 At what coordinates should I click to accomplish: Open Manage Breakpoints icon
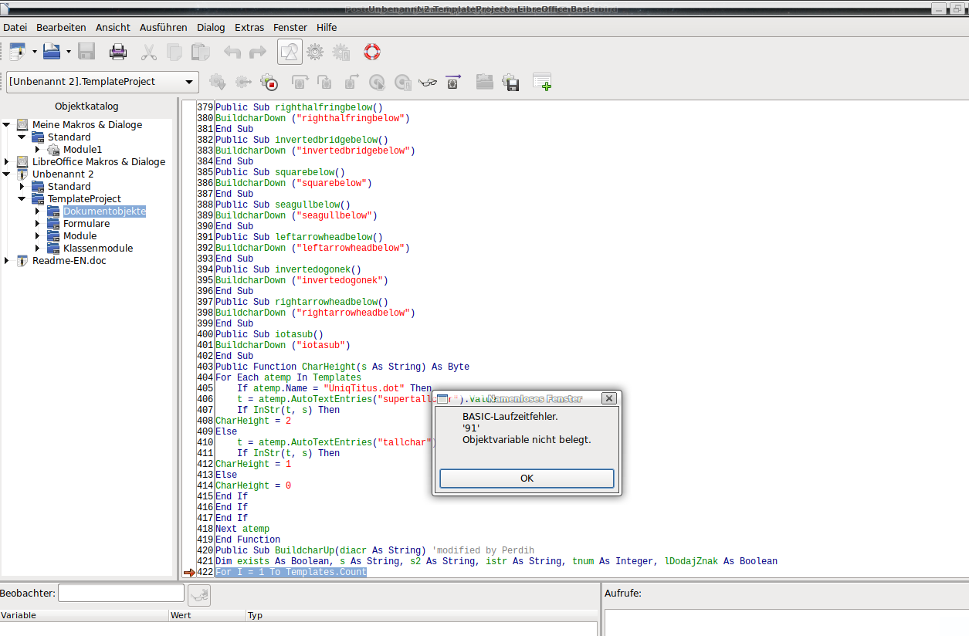[x=402, y=82]
